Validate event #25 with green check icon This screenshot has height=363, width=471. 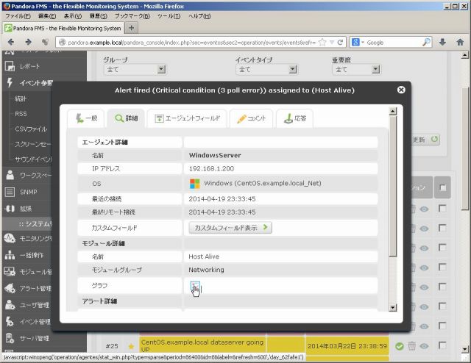point(399,346)
